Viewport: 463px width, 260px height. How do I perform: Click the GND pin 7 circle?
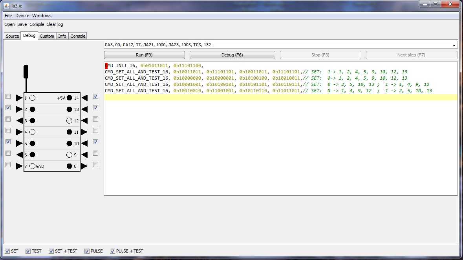(x=33, y=166)
